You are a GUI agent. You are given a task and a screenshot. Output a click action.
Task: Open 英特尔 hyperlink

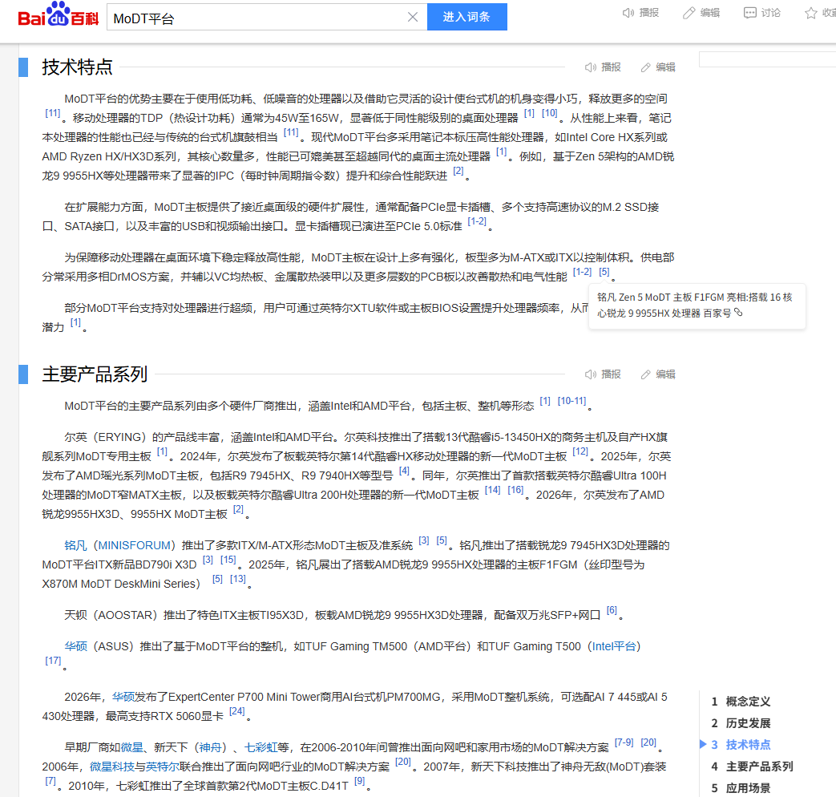(x=162, y=767)
